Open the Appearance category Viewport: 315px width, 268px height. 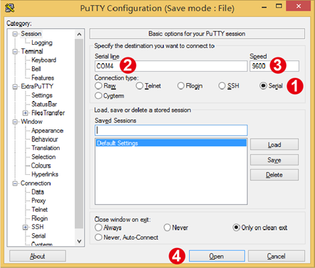click(x=48, y=131)
